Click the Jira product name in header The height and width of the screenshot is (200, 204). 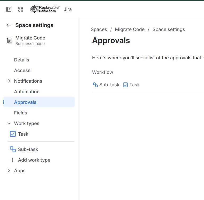[x=68, y=9]
